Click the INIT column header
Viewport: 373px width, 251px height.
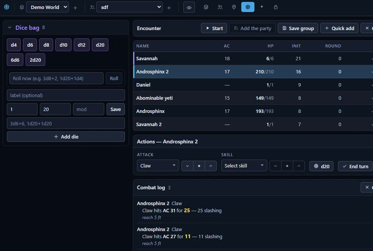coord(296,46)
